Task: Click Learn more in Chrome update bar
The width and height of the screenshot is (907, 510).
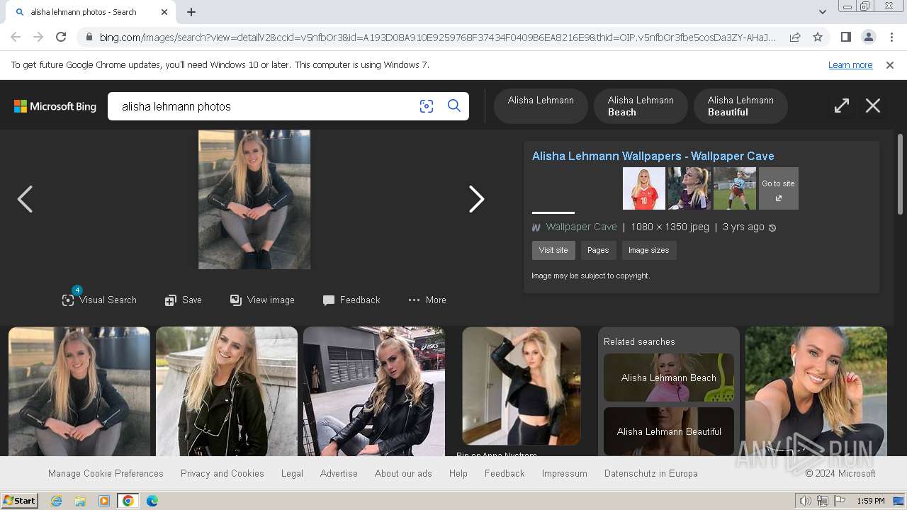Action: 850,64
